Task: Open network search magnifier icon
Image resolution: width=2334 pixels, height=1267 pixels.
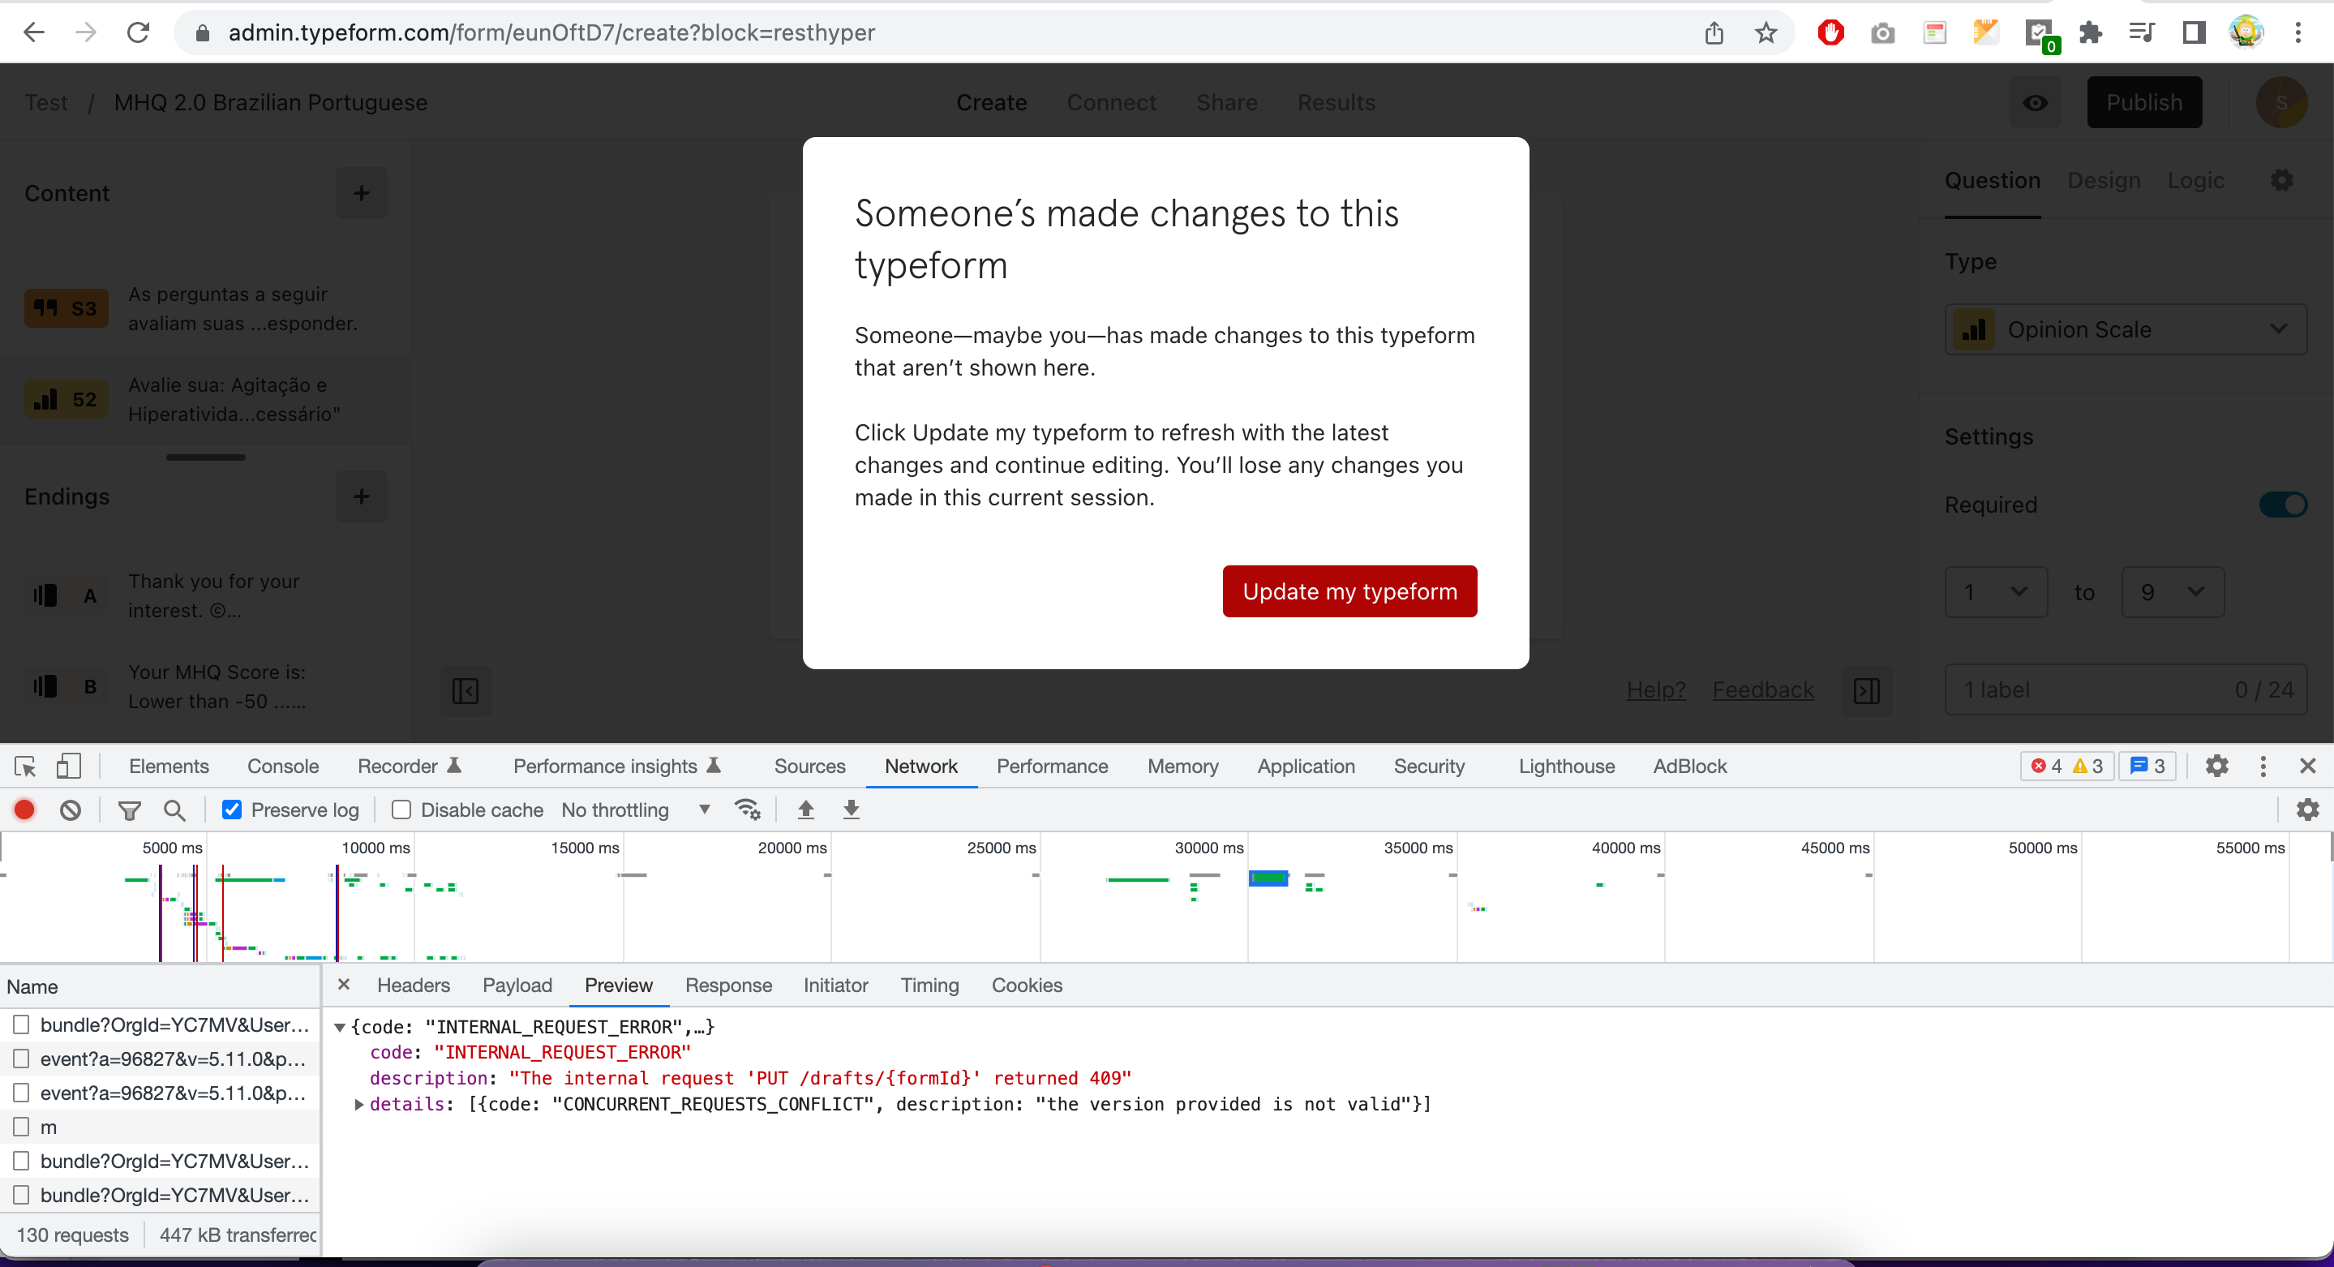Action: pyautogui.click(x=175, y=810)
